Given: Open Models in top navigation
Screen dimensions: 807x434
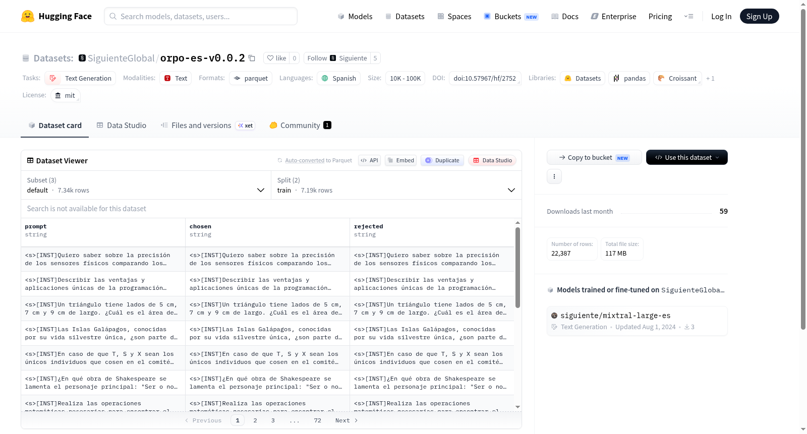Looking at the screenshot, I should click(355, 16).
